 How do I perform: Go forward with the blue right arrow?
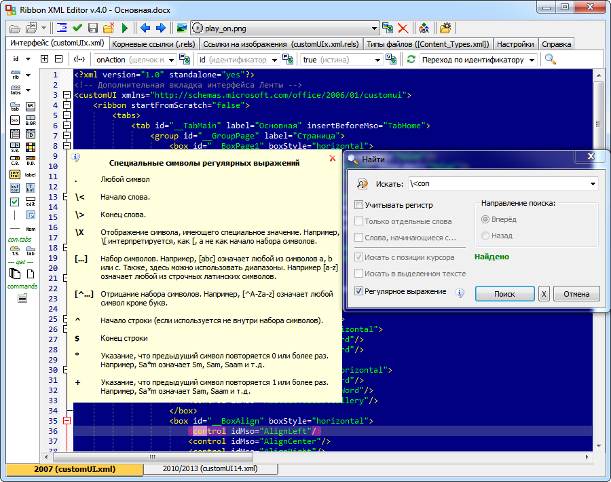tap(160, 28)
